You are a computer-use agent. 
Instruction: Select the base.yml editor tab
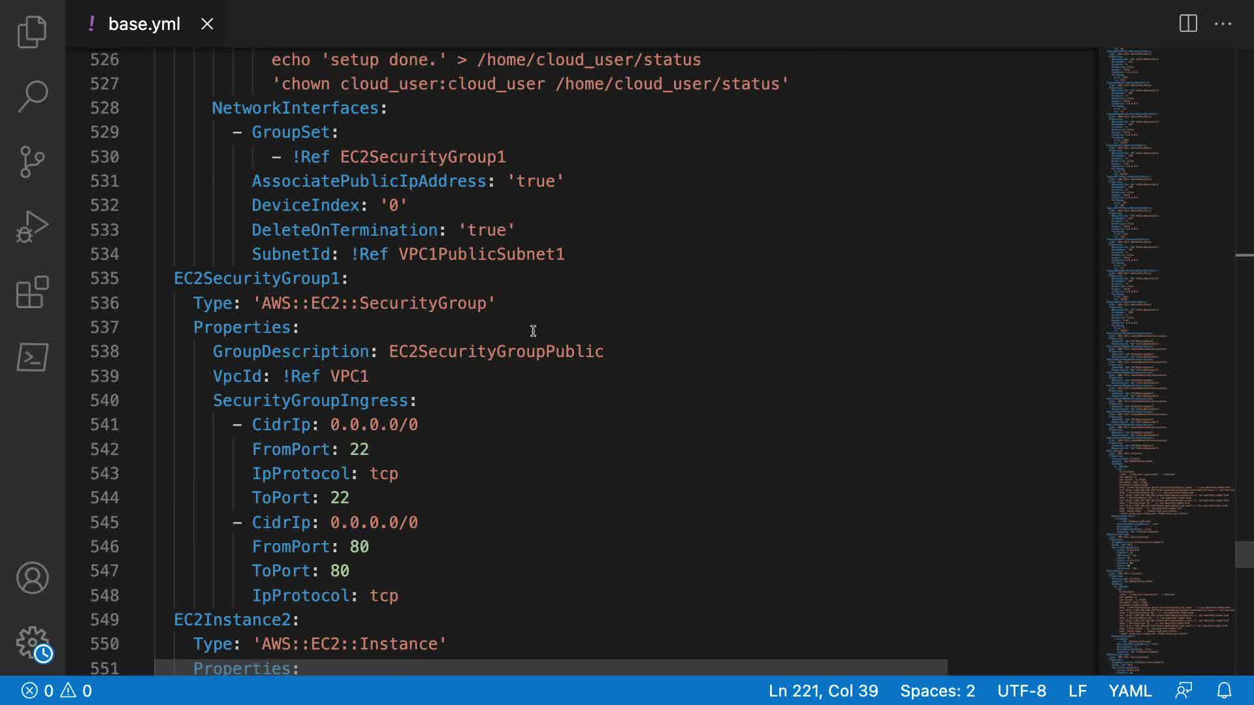pyautogui.click(x=144, y=24)
